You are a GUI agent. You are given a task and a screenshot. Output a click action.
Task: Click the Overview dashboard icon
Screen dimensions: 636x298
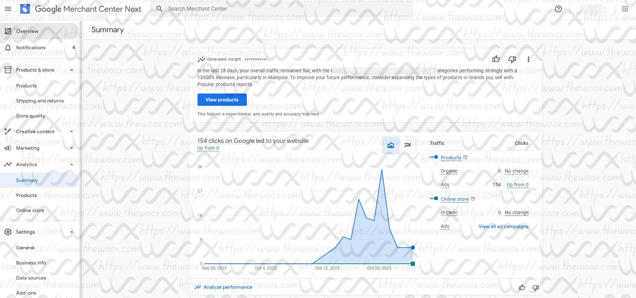8,31
